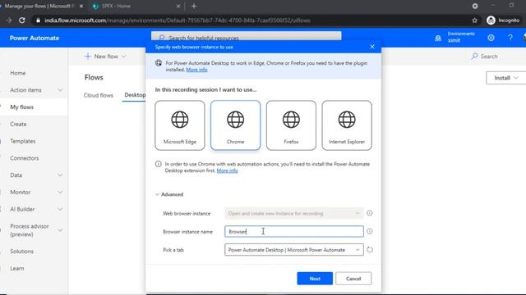Open the help question mark icon
Viewport: 526px width, 295px height.
[510, 38]
